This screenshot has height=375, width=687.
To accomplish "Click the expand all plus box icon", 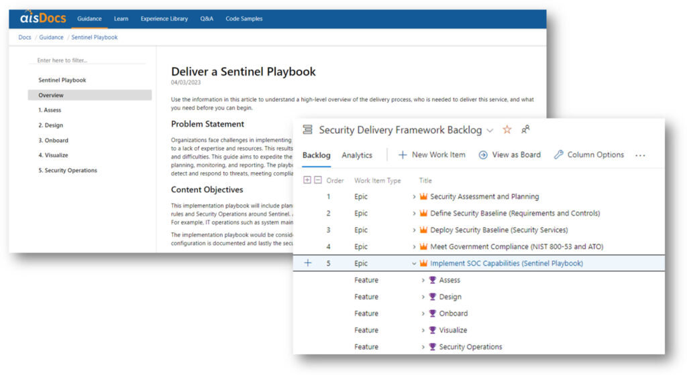I will [307, 180].
